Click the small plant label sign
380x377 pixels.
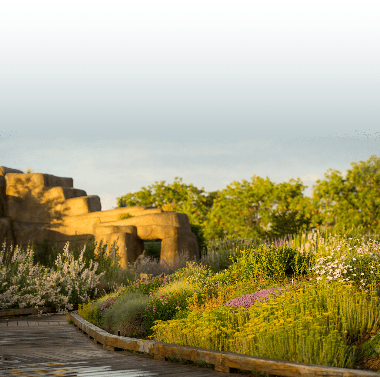[143, 276]
